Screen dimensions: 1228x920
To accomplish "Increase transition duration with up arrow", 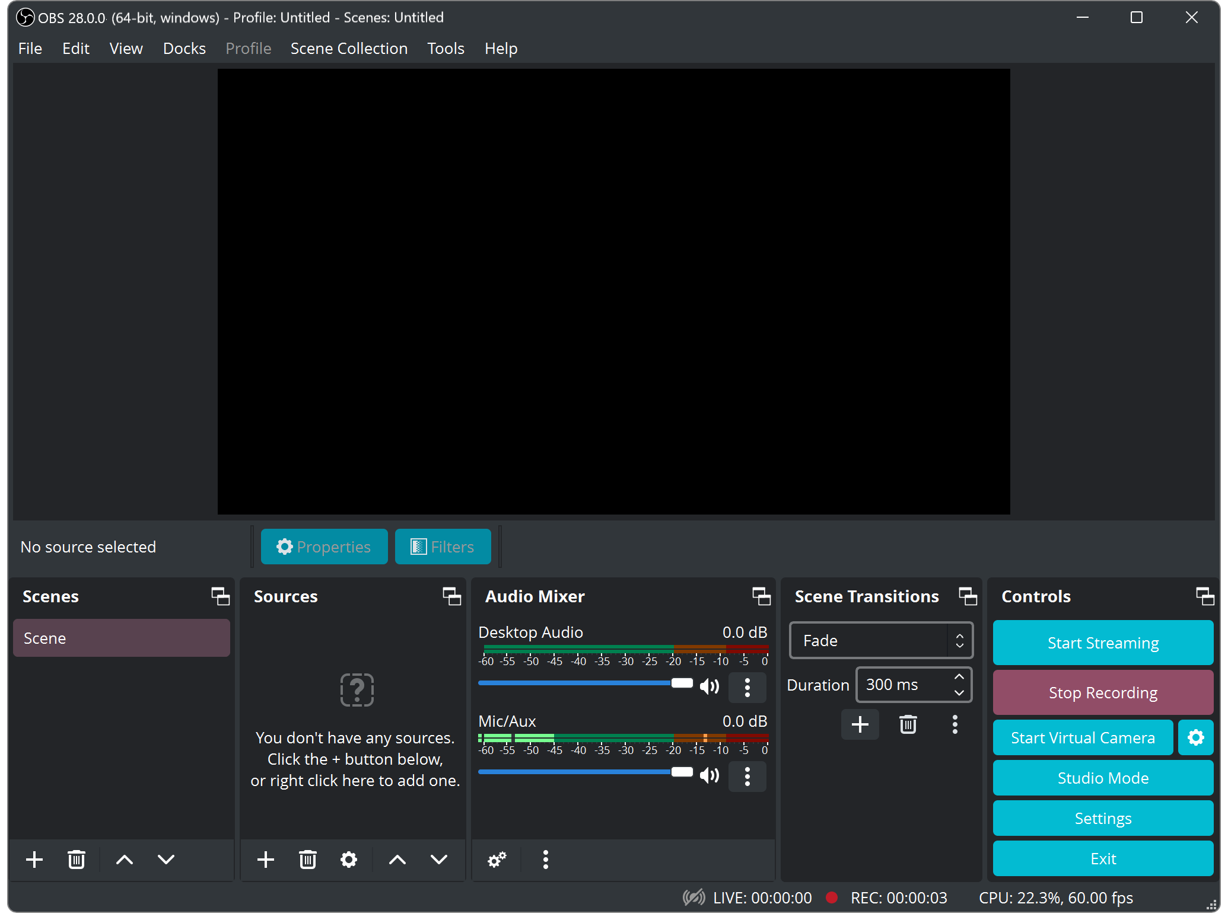I will [x=959, y=678].
